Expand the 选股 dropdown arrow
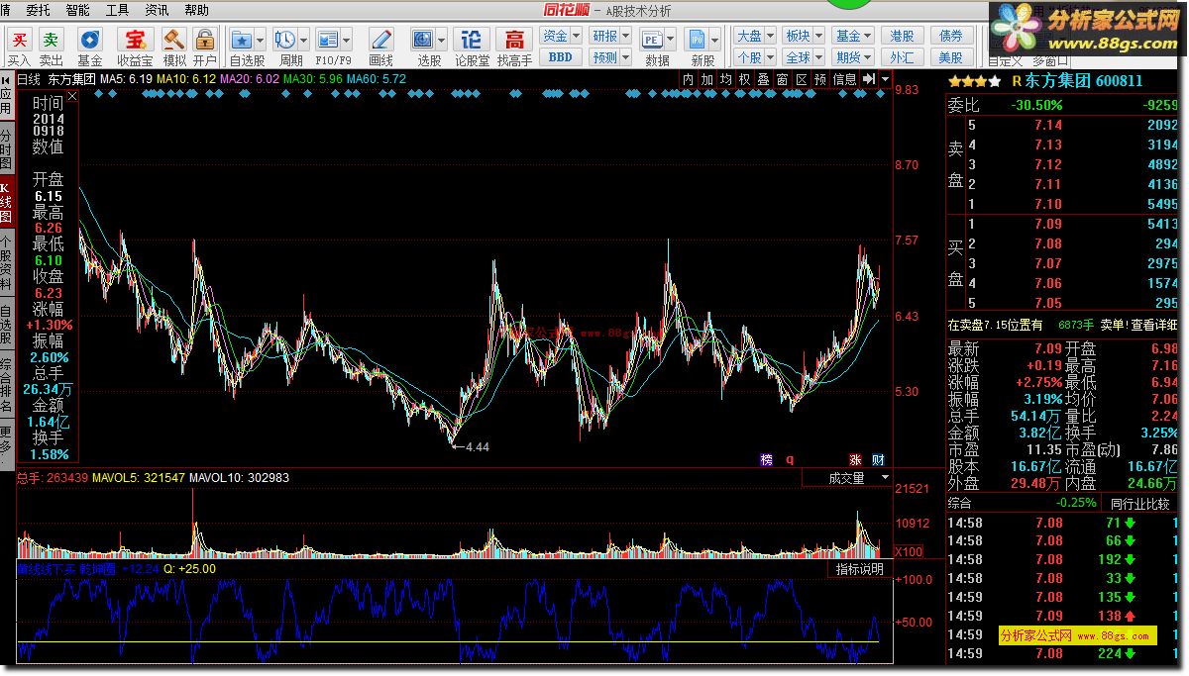The width and height of the screenshot is (1189, 676). 441,41
